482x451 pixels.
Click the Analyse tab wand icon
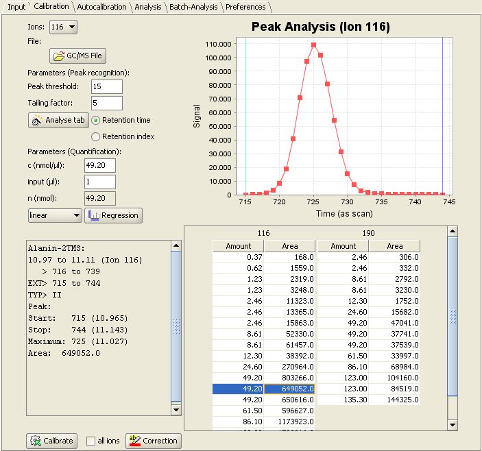click(37, 120)
